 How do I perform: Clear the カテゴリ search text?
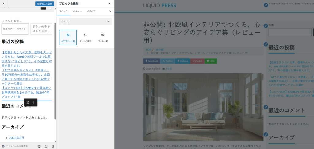pos(108,21)
